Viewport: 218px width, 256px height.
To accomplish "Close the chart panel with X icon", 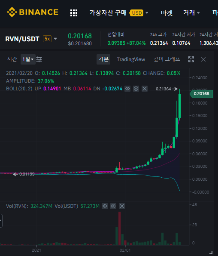I will click(203, 59).
